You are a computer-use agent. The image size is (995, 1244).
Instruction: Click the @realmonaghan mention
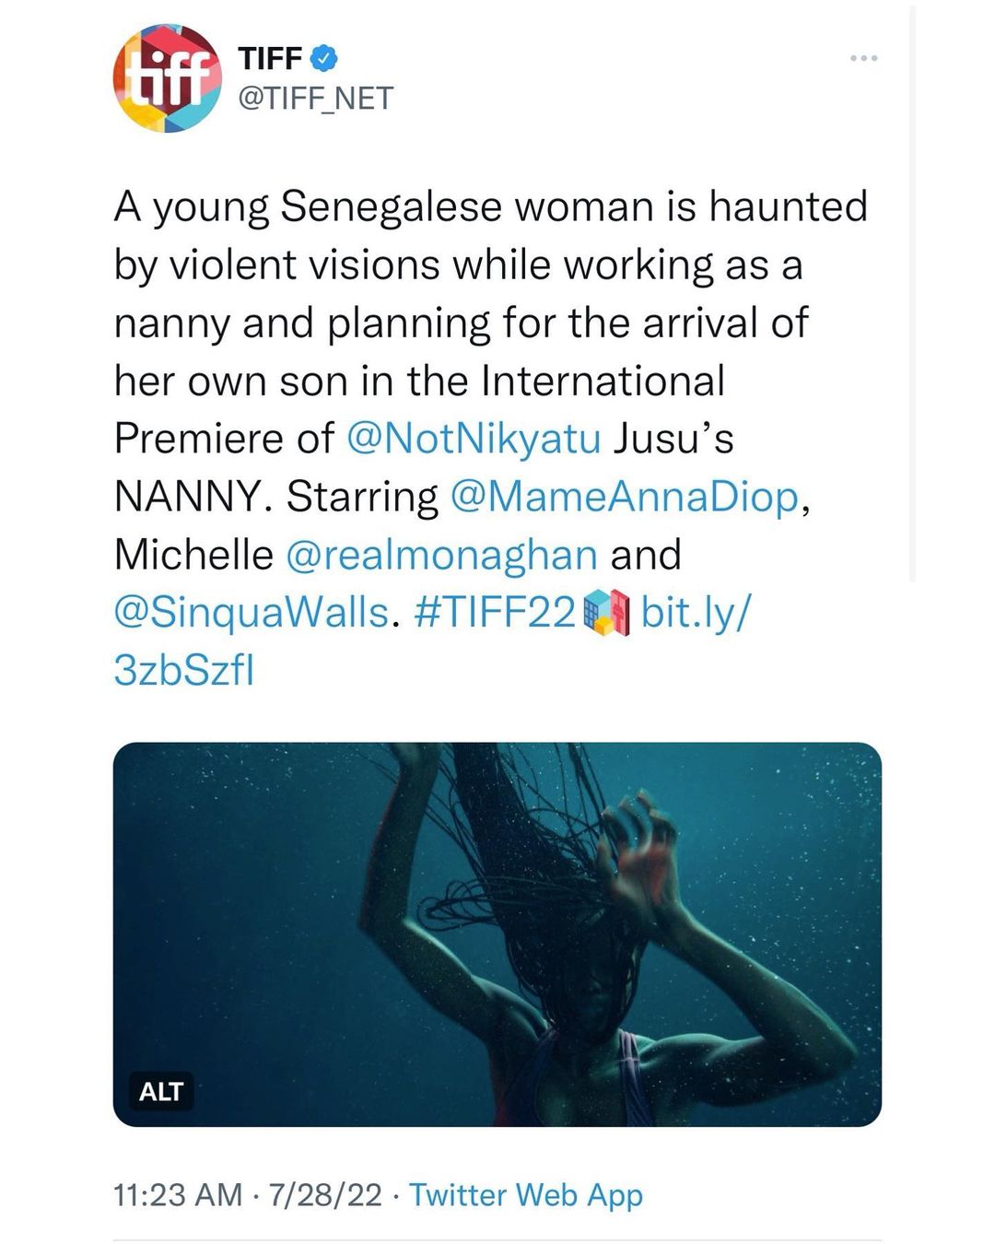pos(442,555)
